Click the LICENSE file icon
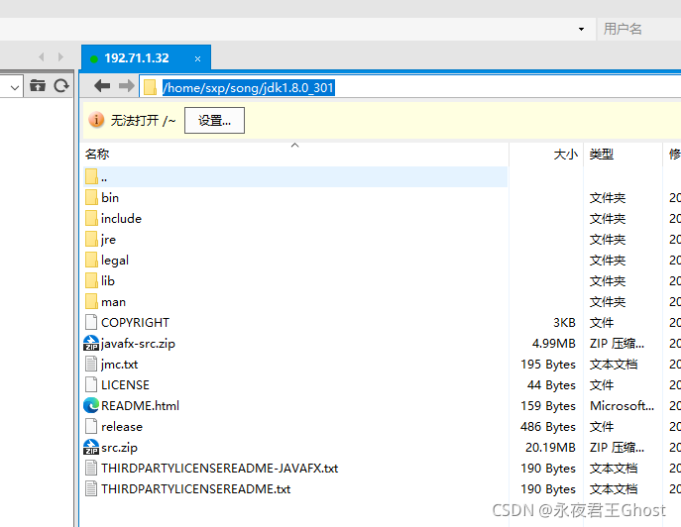 click(91, 384)
